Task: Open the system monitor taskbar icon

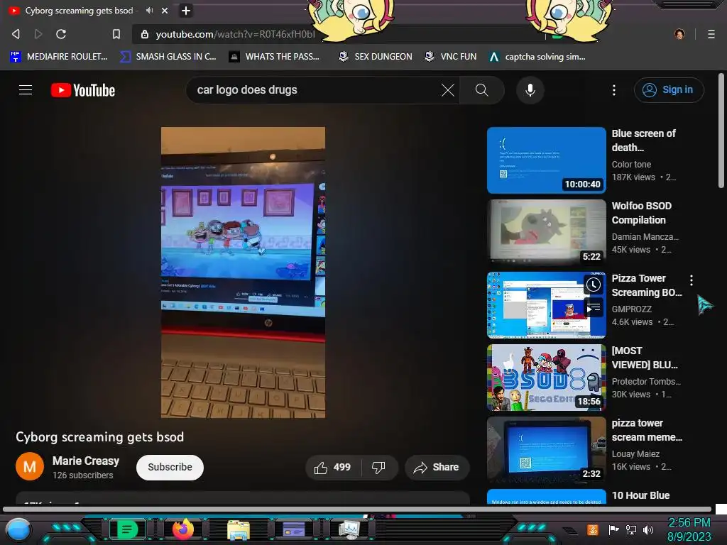Action: [x=349, y=529]
